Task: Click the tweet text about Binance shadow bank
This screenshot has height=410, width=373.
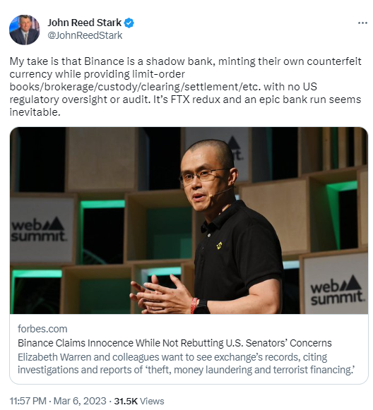Action: tap(185, 87)
